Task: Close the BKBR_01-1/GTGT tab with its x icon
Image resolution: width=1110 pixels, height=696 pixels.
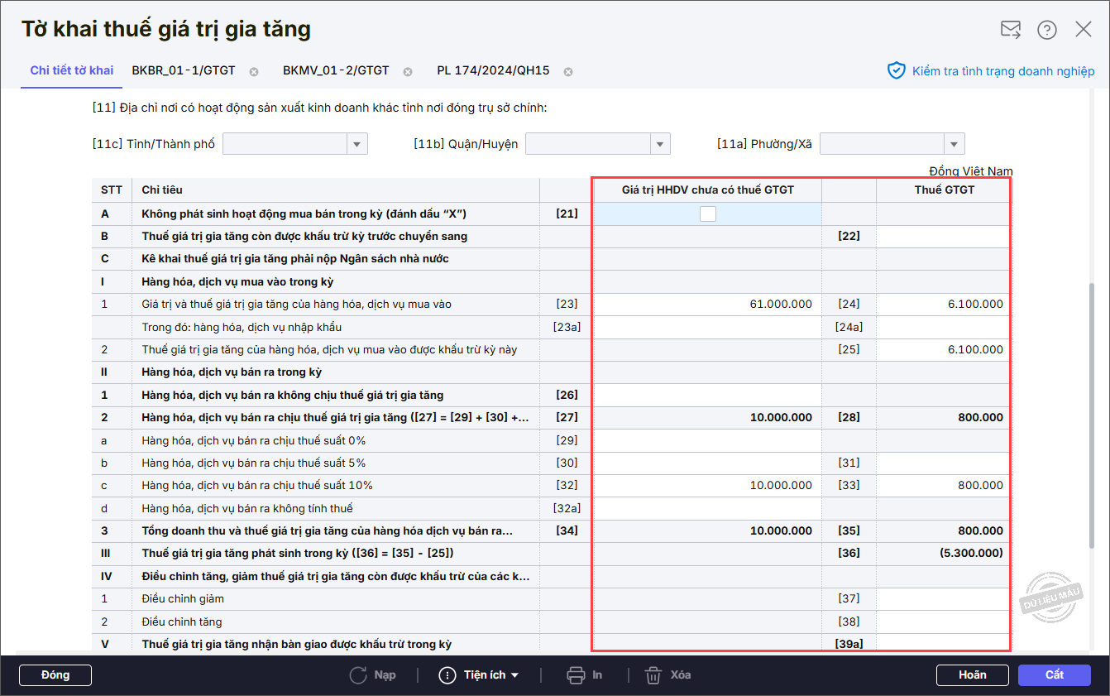Action: pyautogui.click(x=254, y=71)
